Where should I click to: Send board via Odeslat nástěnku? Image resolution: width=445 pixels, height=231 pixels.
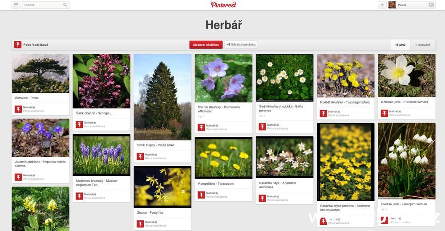241,44
